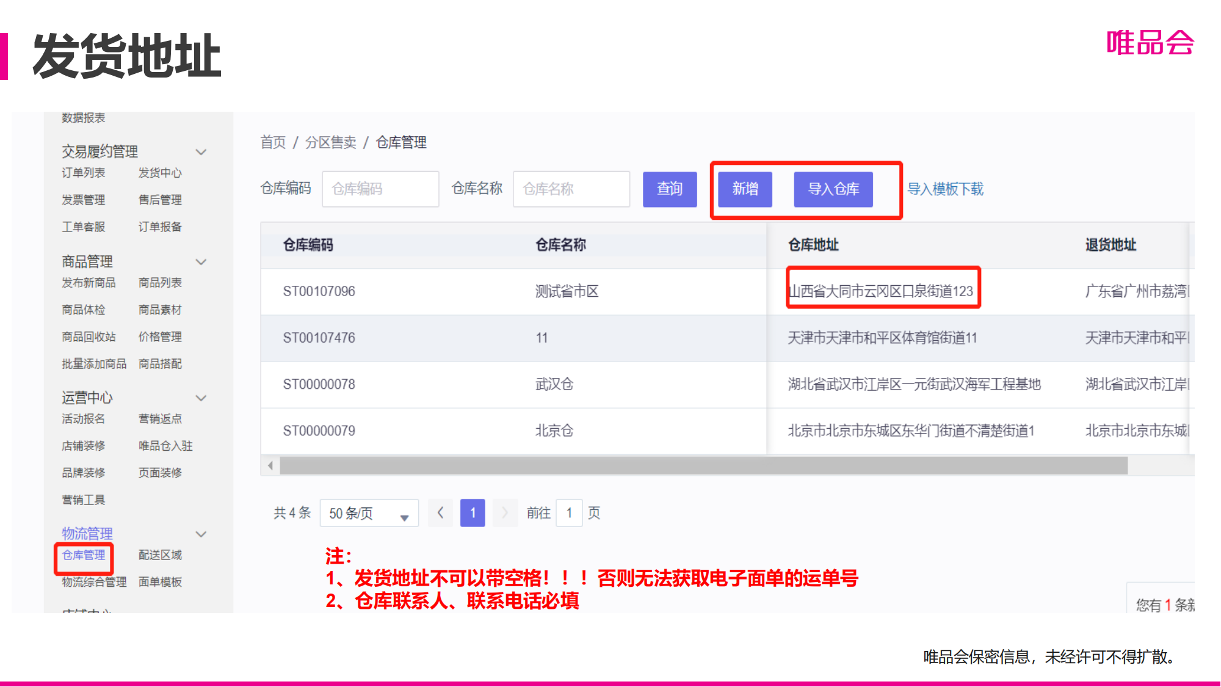This screenshot has width=1221, height=687.
Task: Select warehouse code ST00107476 cell
Action: click(319, 338)
